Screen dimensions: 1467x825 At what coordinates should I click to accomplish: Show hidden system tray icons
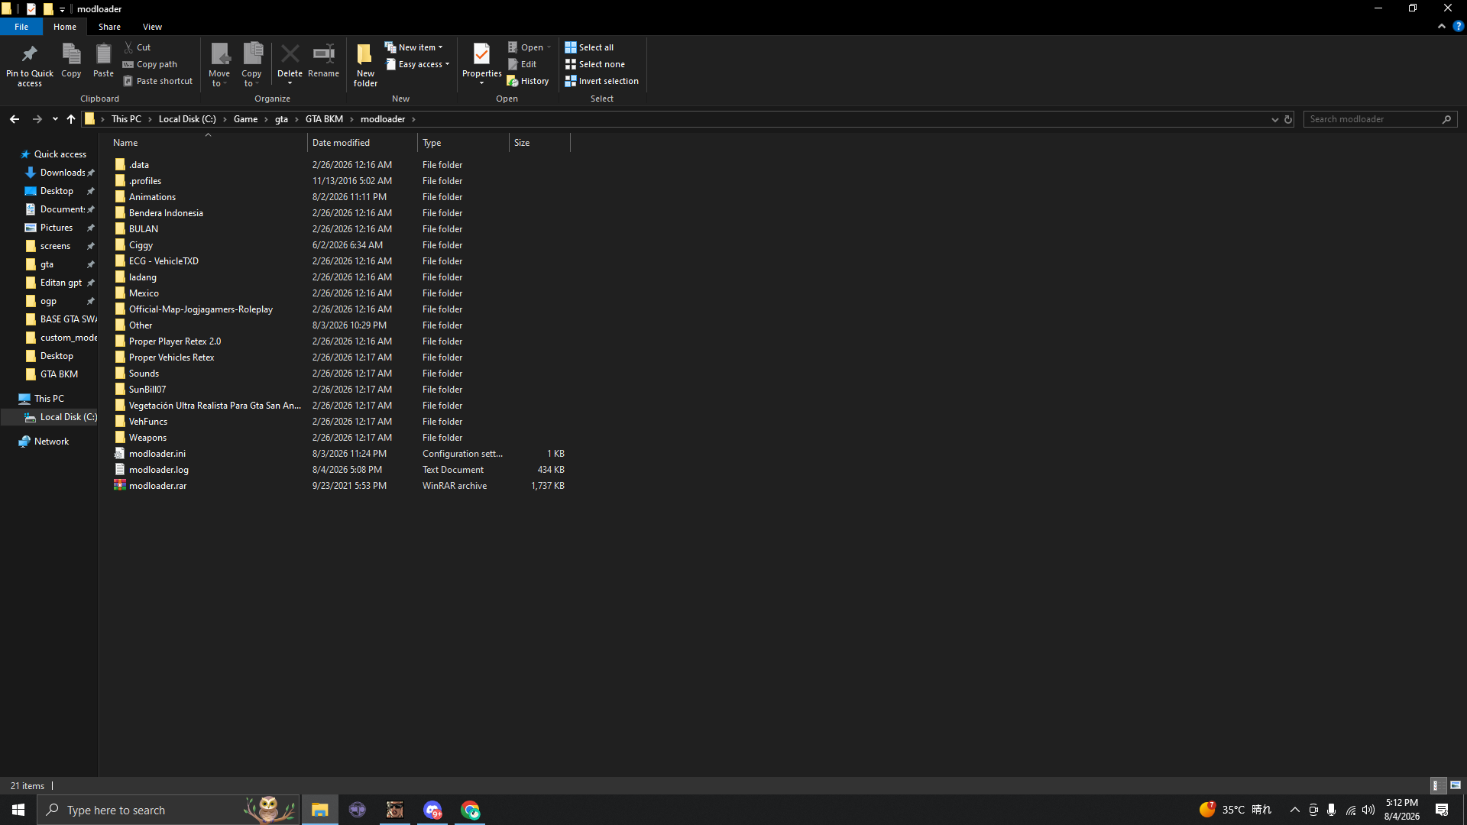point(1294,810)
